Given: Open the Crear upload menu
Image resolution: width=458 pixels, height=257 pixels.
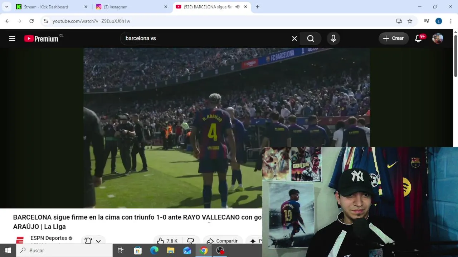Looking at the screenshot, I should point(394,39).
